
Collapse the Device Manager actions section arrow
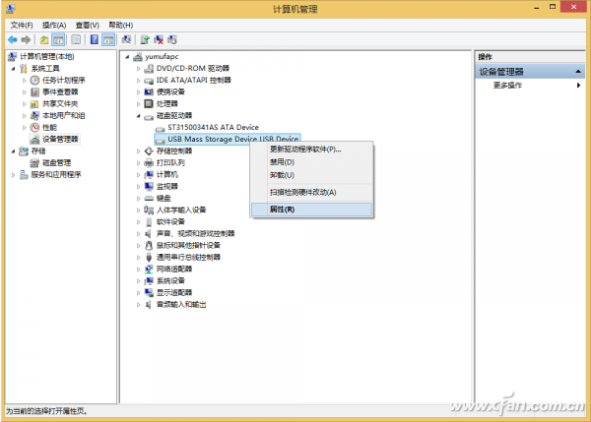tap(578, 72)
